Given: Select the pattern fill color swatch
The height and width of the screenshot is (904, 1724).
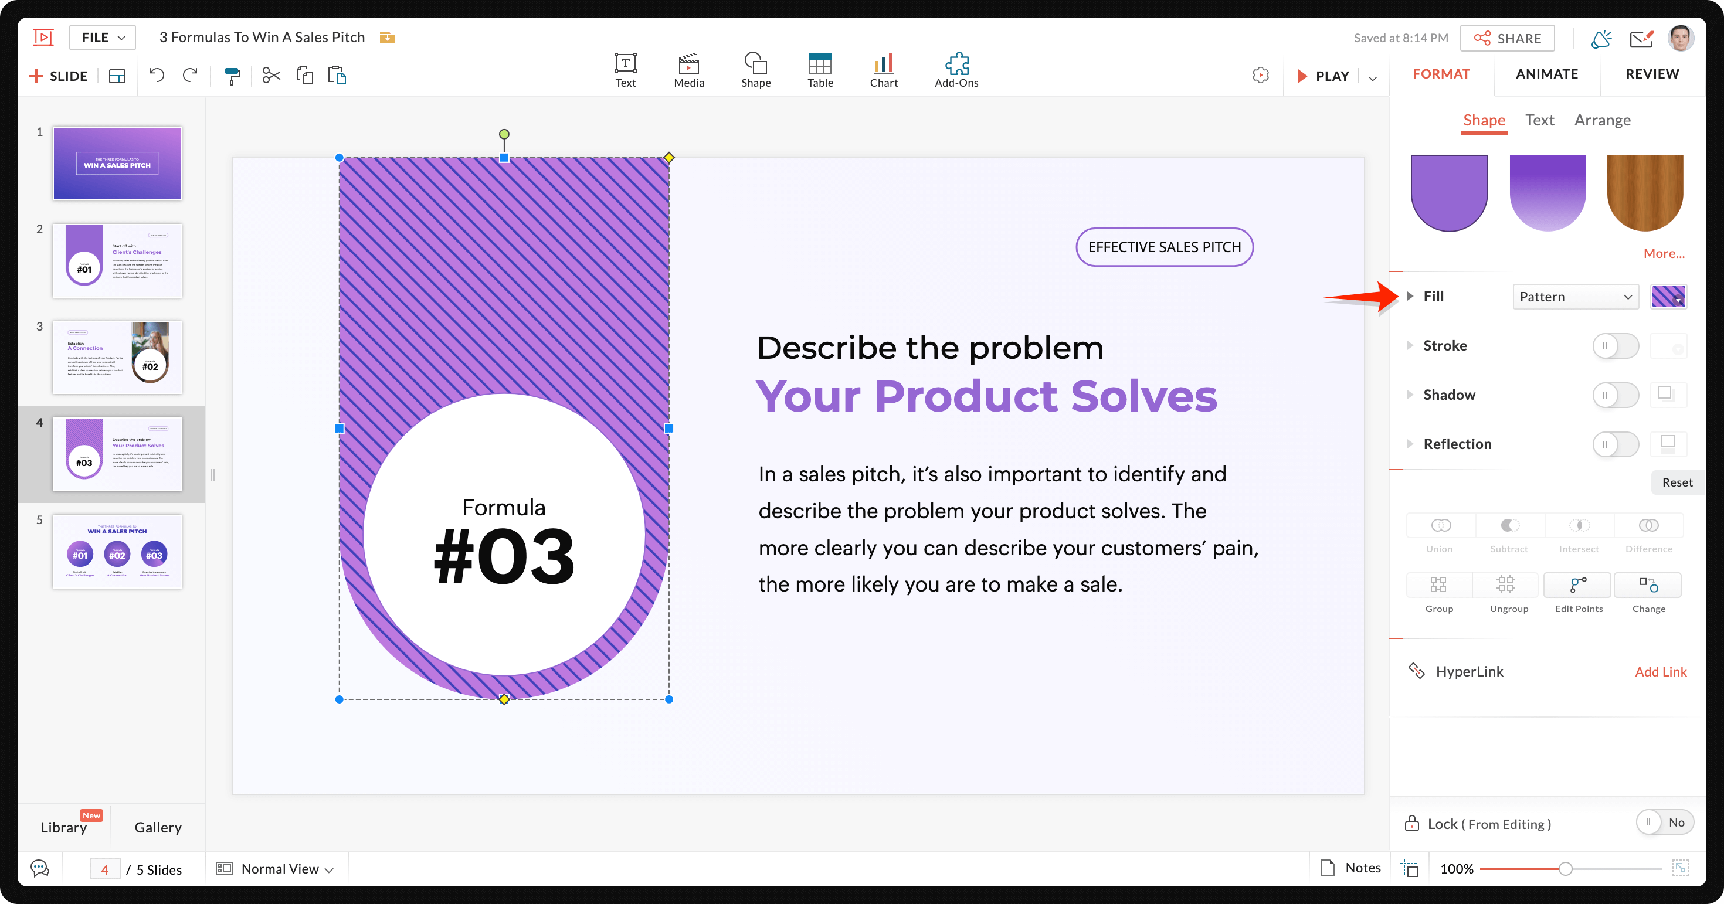Looking at the screenshot, I should pyautogui.click(x=1669, y=297).
